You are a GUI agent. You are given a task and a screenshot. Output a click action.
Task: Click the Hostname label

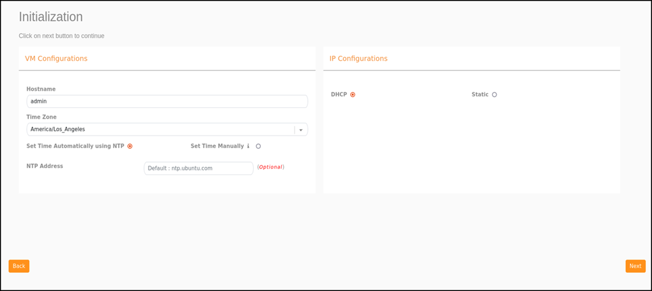point(41,89)
